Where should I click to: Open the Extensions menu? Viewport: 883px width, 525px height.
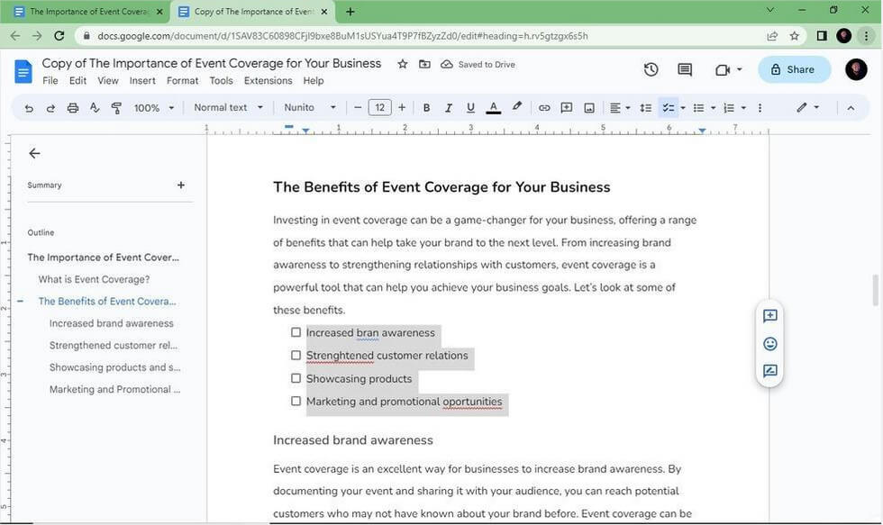(269, 80)
